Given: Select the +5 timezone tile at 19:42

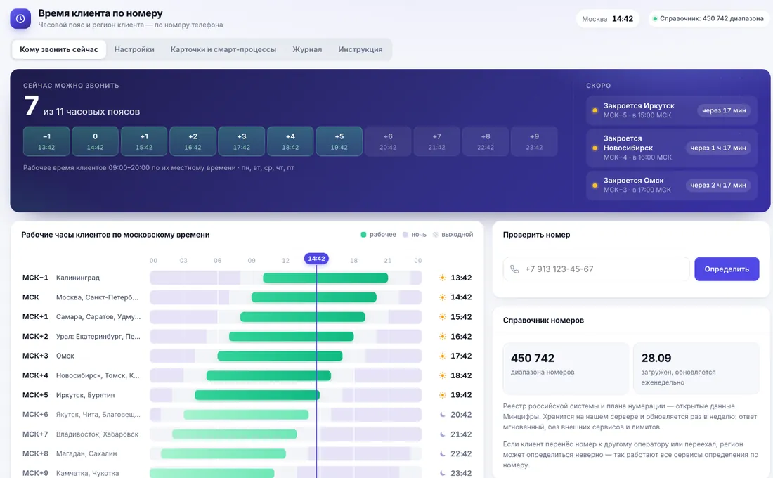Looking at the screenshot, I should (339, 141).
